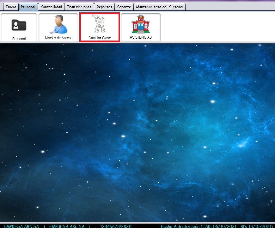Click the 1234567890001 number in the status bar
The width and height of the screenshot is (275, 228).
pos(116,226)
